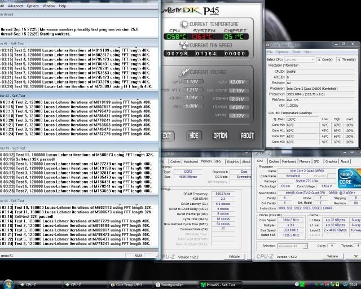Open Help menu in Prime95
Image resolution: width=361 pixels, height=289 pixels.
pos(63,6)
